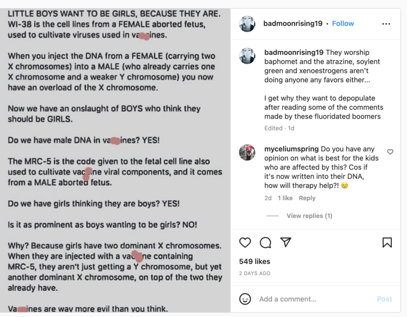Open the 549 likes list
This screenshot has height=317, width=407.
(255, 261)
